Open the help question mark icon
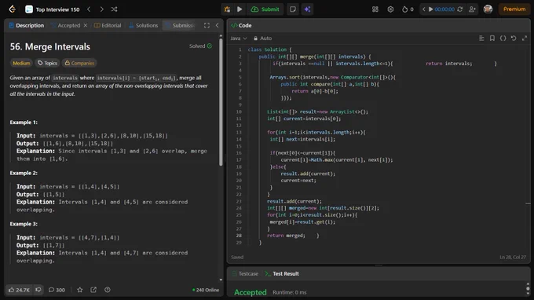The height and width of the screenshot is (300, 534). coord(108,290)
